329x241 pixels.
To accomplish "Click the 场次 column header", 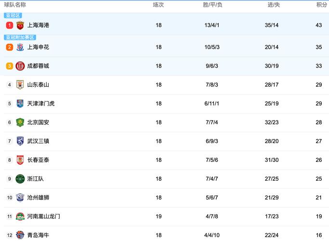I will click(x=158, y=5).
